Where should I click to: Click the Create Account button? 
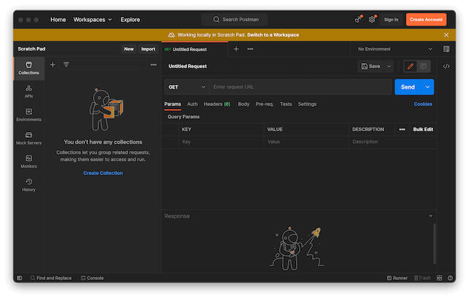click(426, 20)
